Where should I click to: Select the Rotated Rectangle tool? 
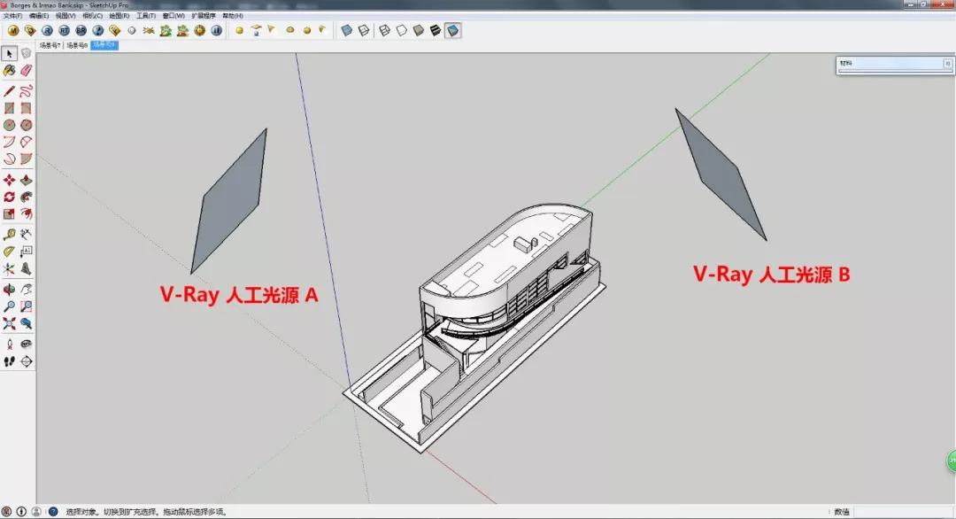[27, 108]
